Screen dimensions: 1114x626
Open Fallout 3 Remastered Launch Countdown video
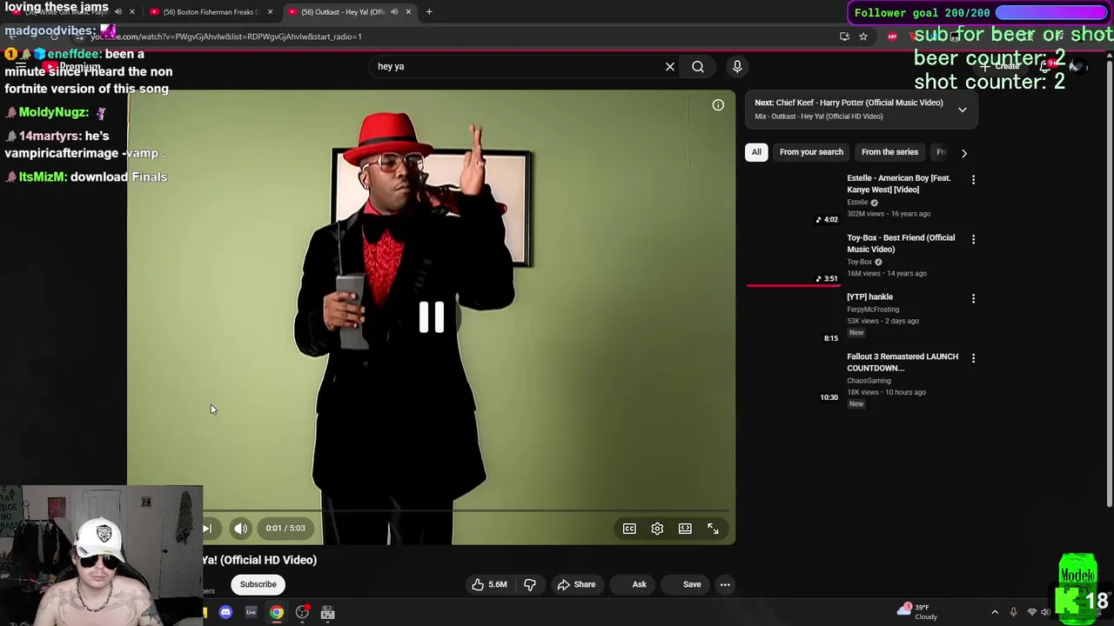[903, 362]
